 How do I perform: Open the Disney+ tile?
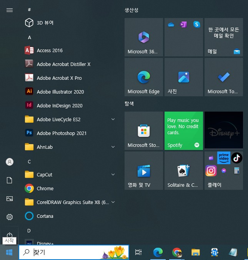[224, 130]
